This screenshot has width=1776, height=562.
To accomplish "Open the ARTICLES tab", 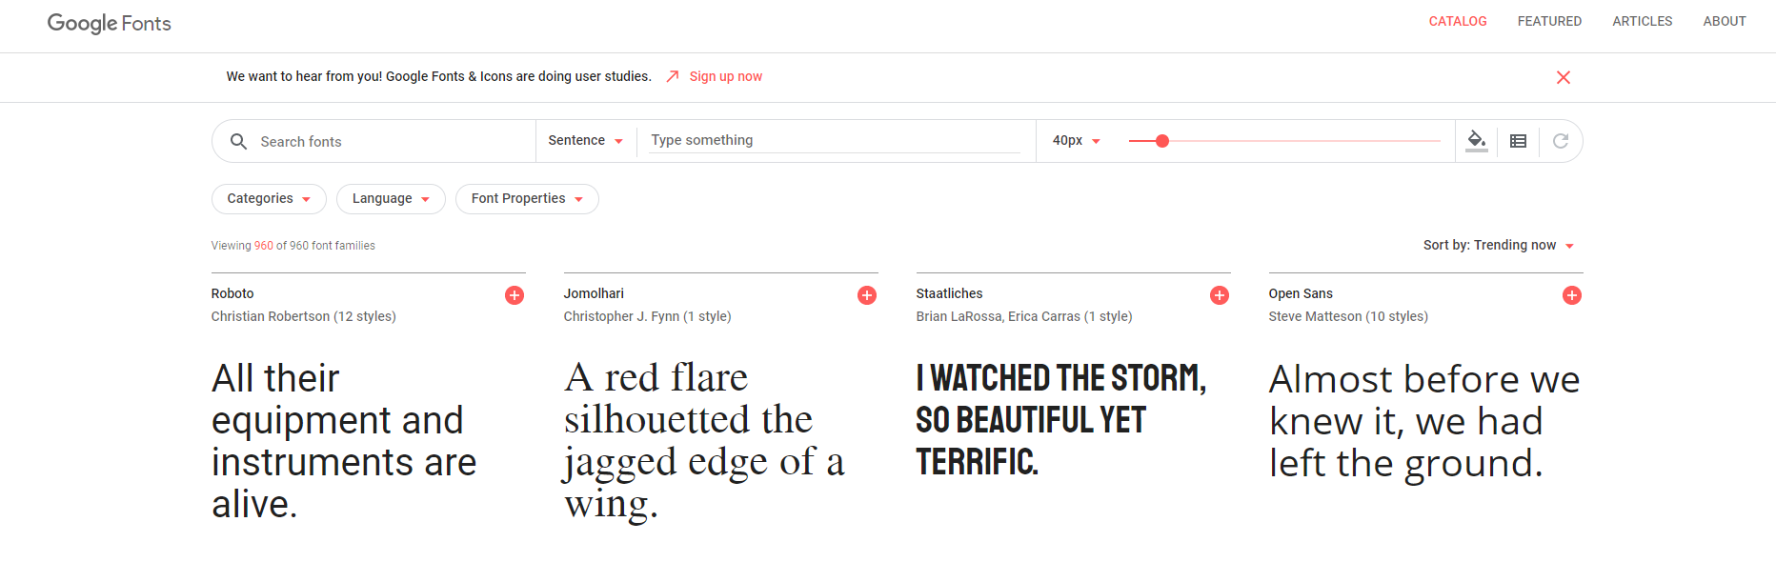I will coord(1643,21).
